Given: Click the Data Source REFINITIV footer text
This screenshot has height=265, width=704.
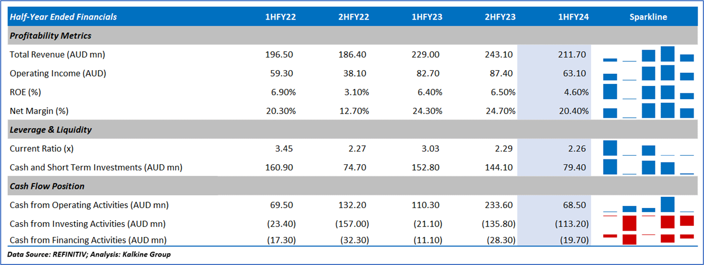Looking at the screenshot, I should tap(89, 254).
